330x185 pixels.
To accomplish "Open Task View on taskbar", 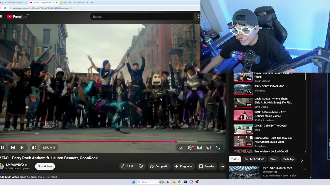I will (168, 182).
